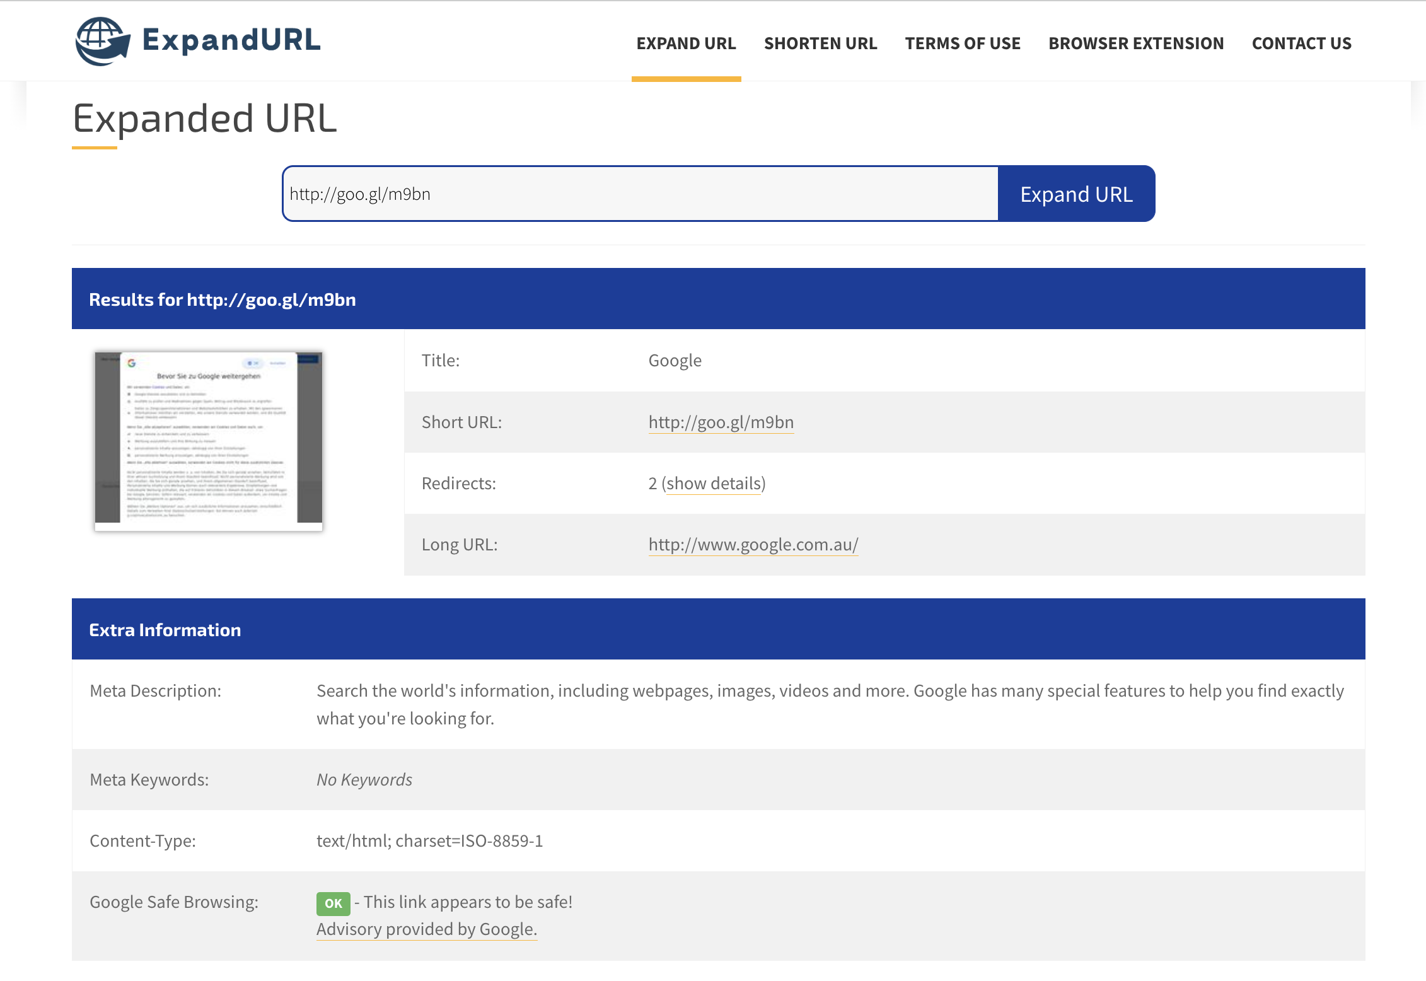The image size is (1426, 981).
Task: Expand the redirects show details link
Action: (x=713, y=482)
